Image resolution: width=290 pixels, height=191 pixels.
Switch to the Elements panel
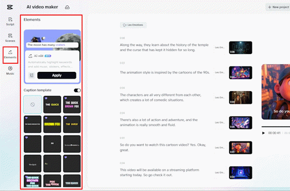tap(10, 55)
